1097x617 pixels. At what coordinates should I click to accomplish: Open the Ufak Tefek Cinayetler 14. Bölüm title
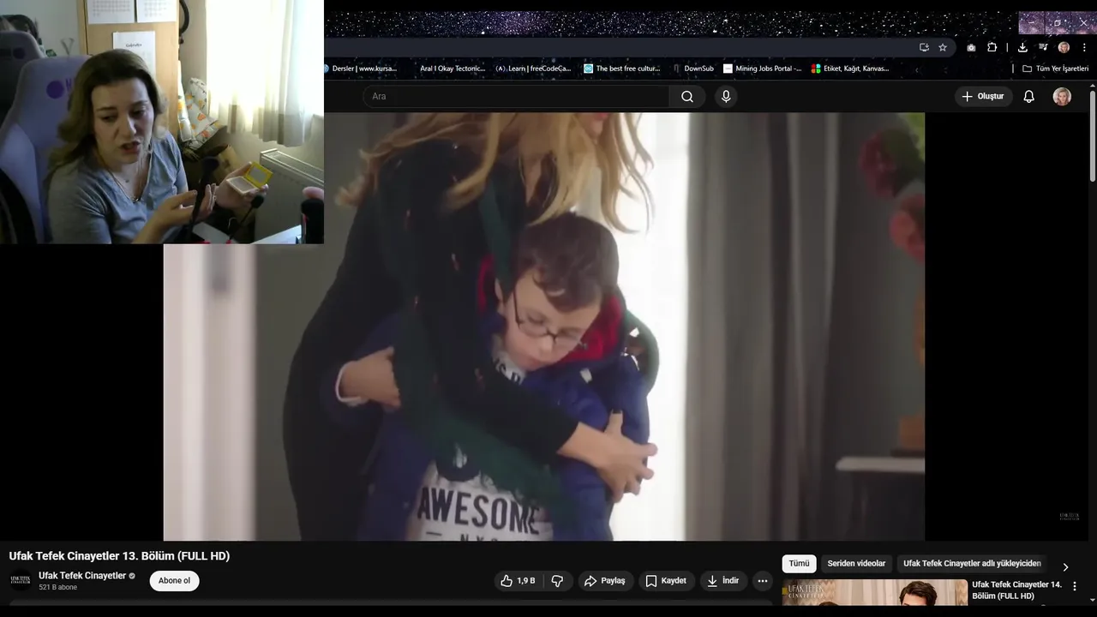(x=1016, y=590)
